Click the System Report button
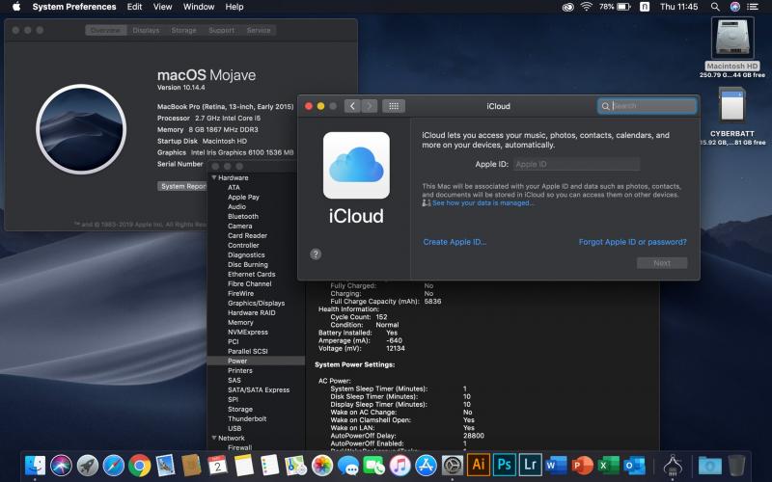This screenshot has width=772, height=482. (183, 186)
